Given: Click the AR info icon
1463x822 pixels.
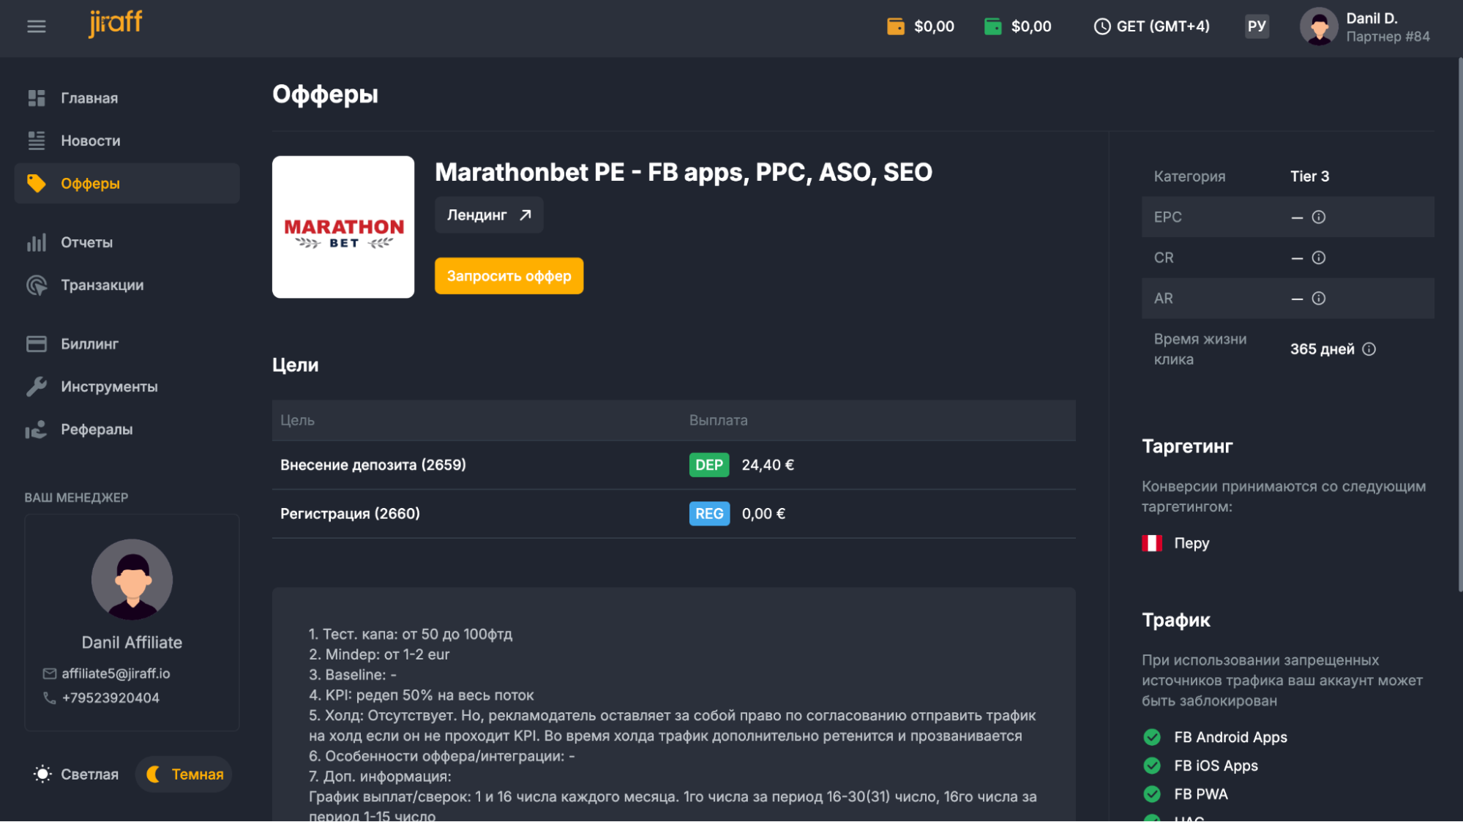Looking at the screenshot, I should click(x=1319, y=299).
